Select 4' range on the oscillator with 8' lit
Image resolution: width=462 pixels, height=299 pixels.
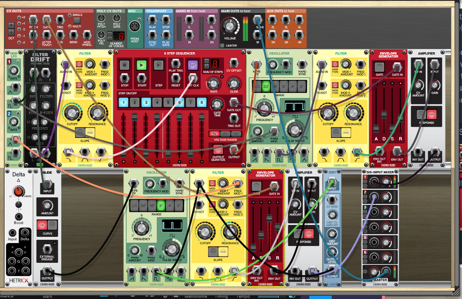point(170,205)
